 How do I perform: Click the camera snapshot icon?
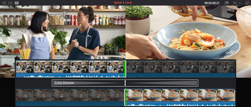click(x=226, y=3)
